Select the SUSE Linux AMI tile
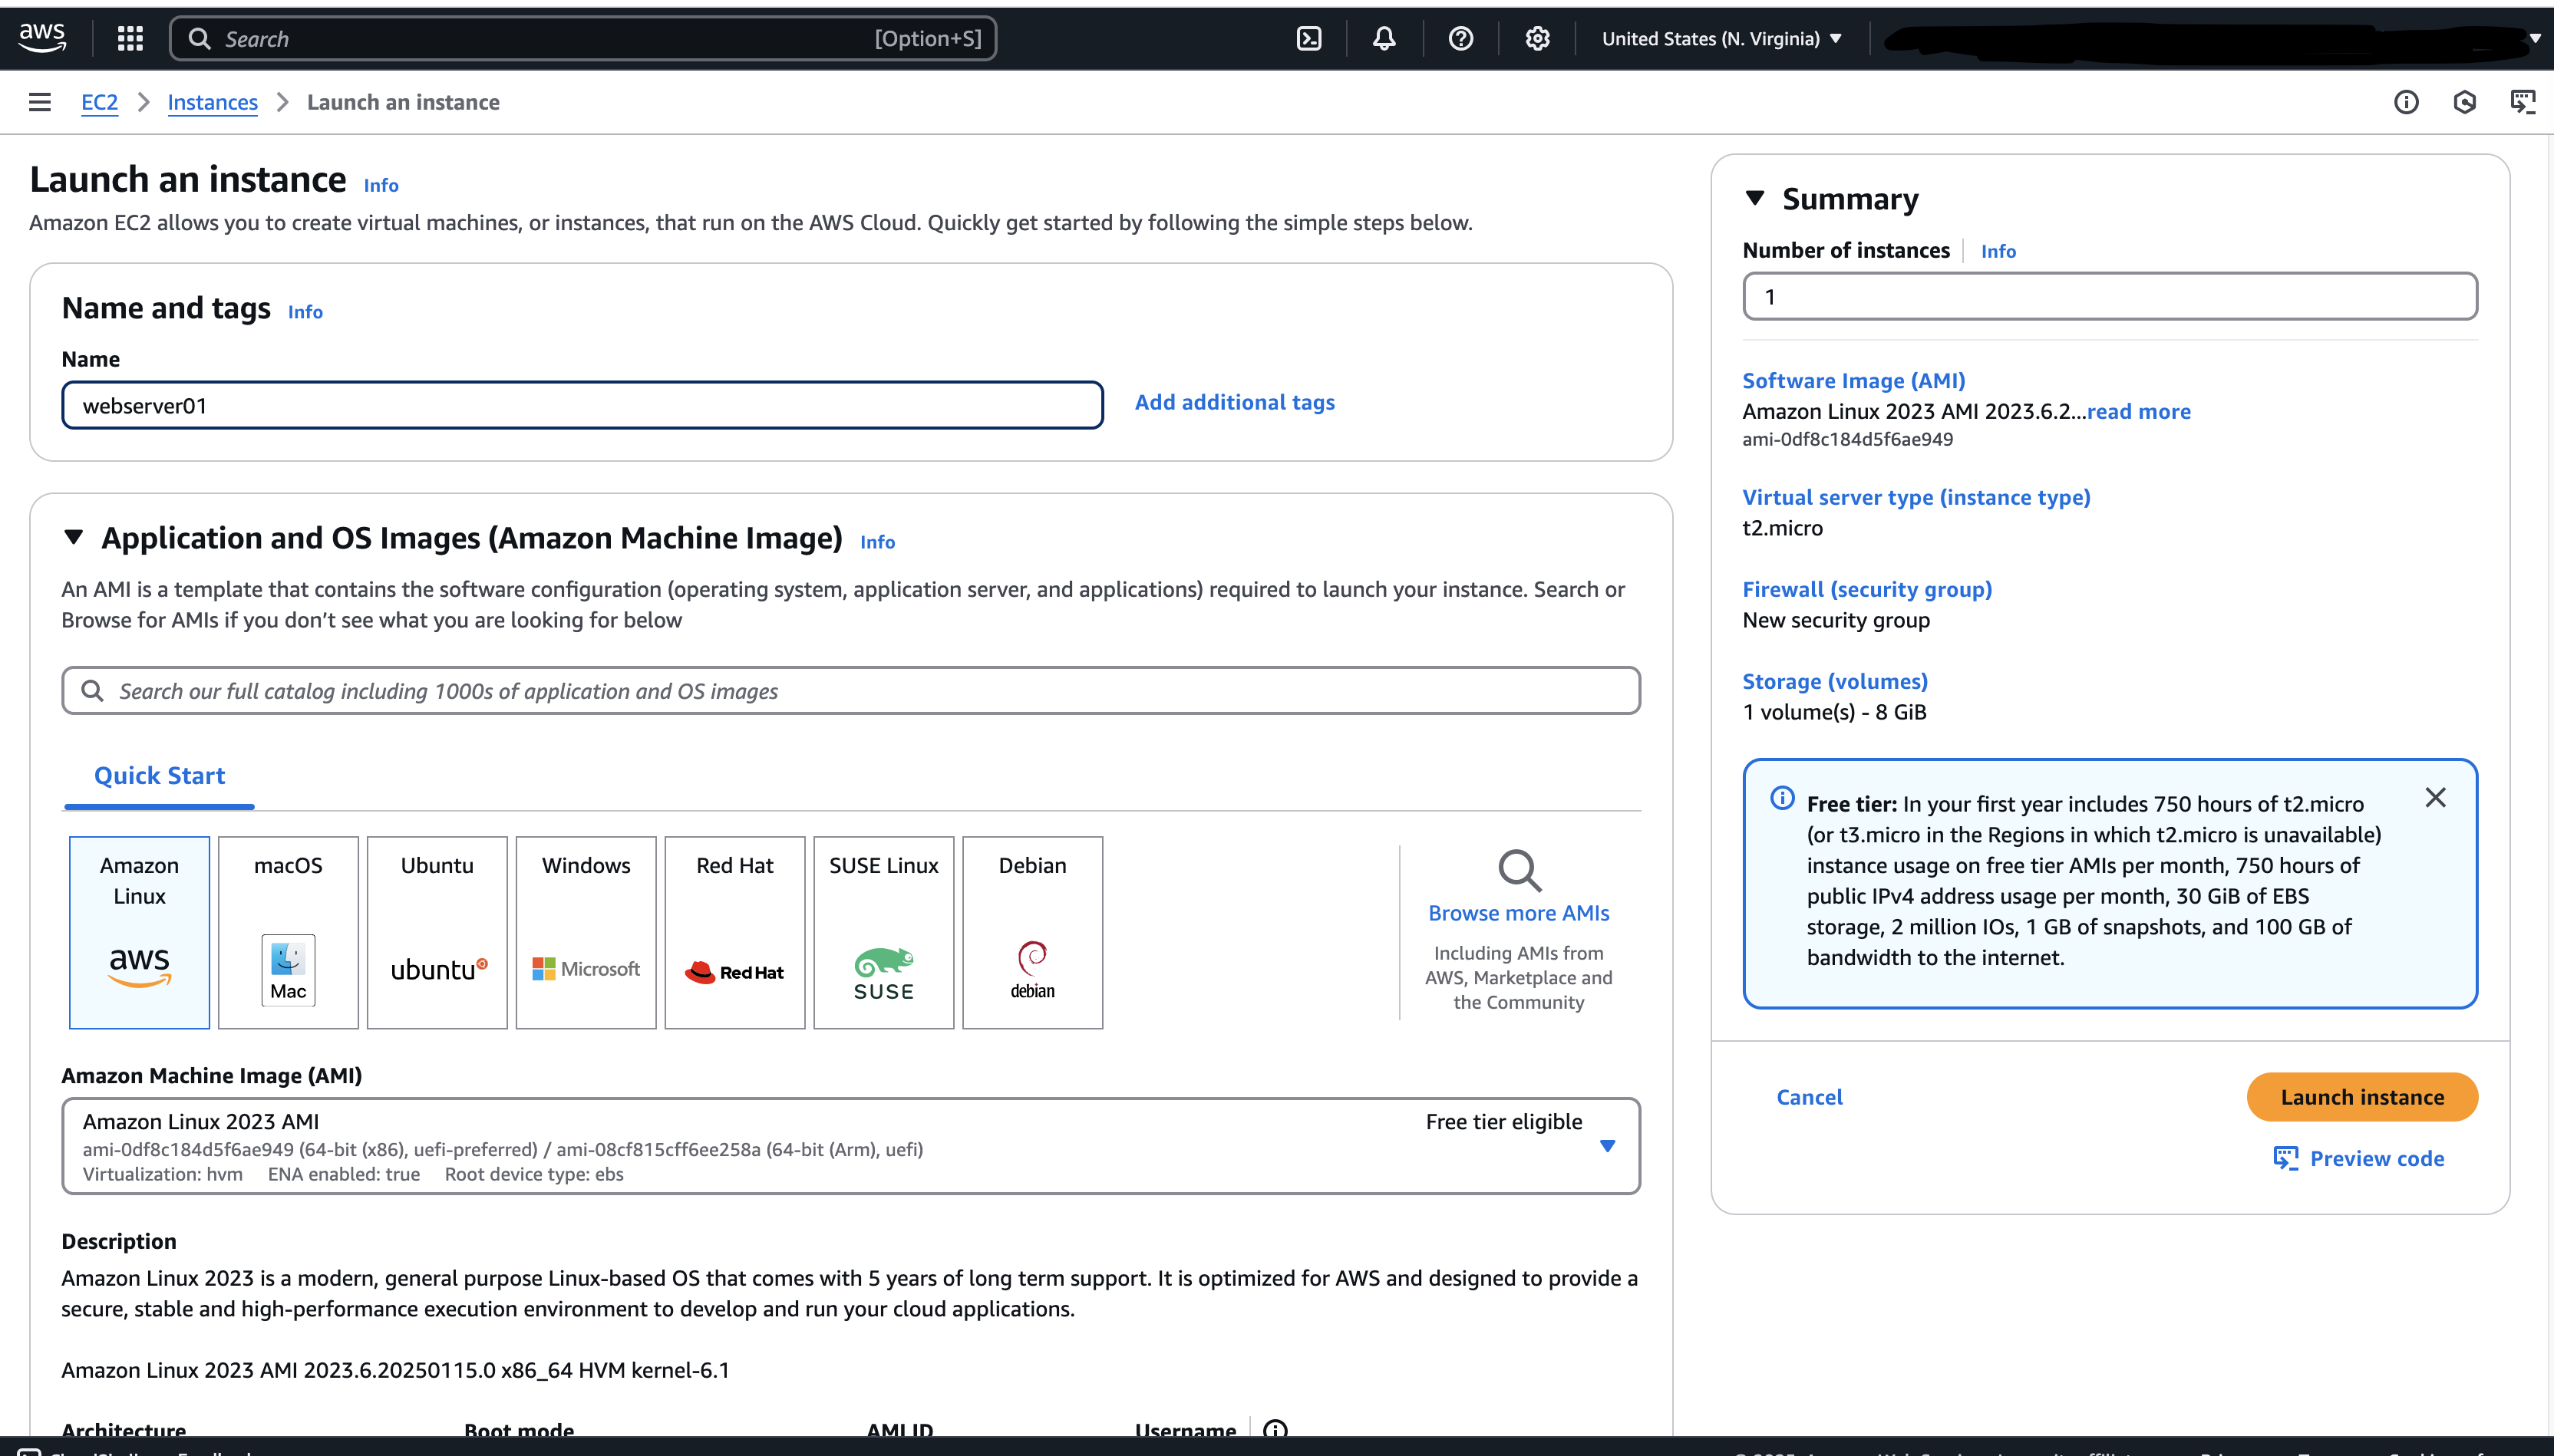 coord(884,932)
